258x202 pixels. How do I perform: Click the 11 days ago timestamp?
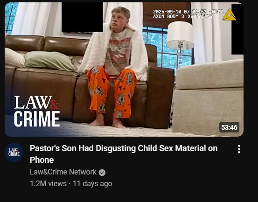92,184
